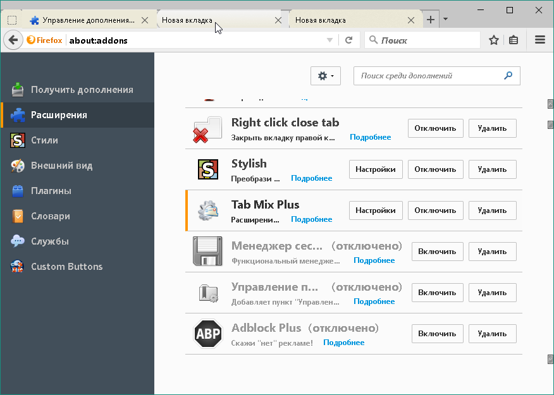Open Получить дополнения in sidebar
Viewport: 554px width, 395px height.
pos(77,90)
